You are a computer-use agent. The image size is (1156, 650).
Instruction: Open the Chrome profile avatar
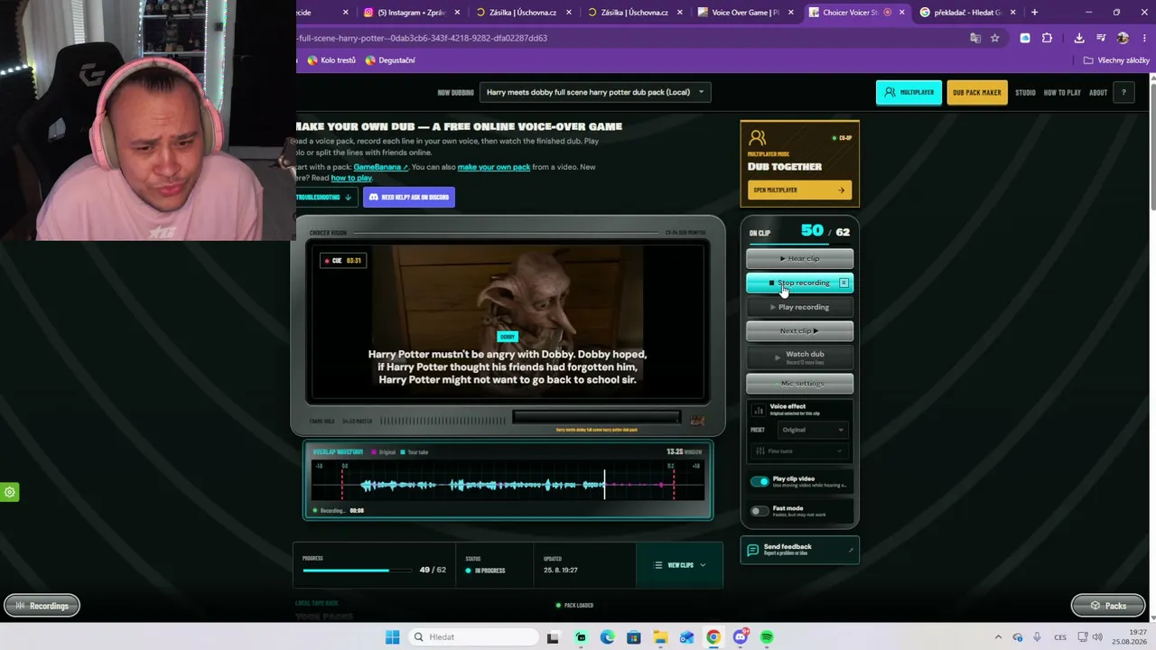(x=1123, y=38)
